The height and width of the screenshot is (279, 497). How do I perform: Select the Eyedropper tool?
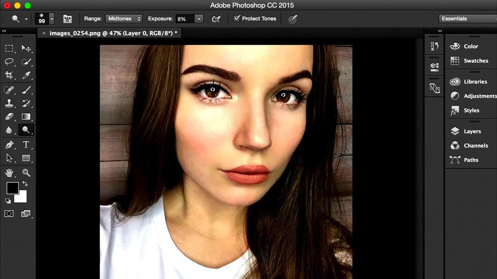coord(26,75)
